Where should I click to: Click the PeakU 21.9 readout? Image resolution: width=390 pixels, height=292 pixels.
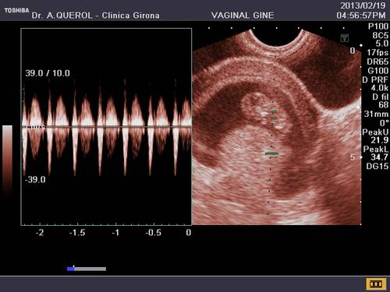[375, 136]
